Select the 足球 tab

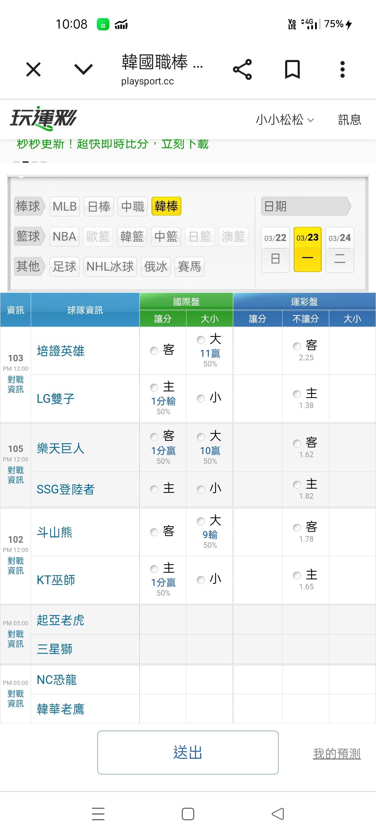click(65, 267)
